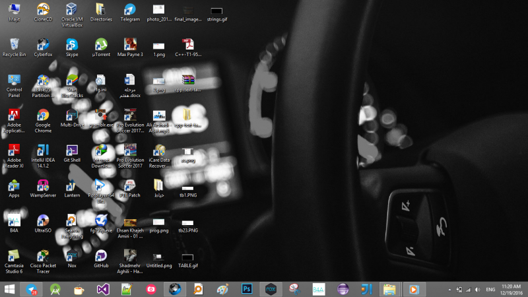The height and width of the screenshot is (297, 528).
Task: Open File Explorer from taskbar
Action: click(389, 289)
